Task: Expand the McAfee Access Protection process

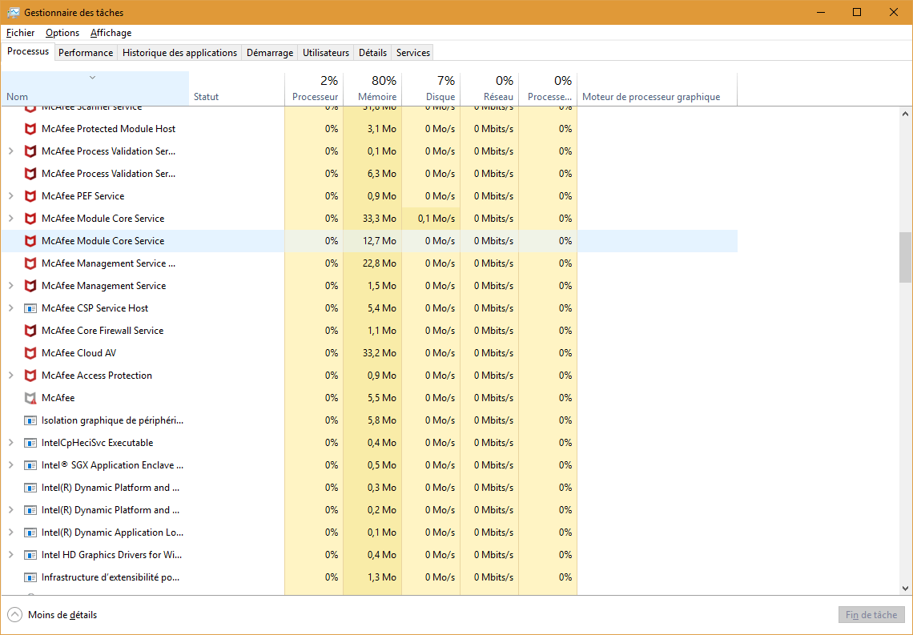Action: point(10,376)
